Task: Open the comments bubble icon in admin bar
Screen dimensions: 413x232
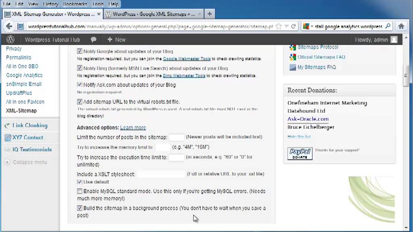Action: 93,40
